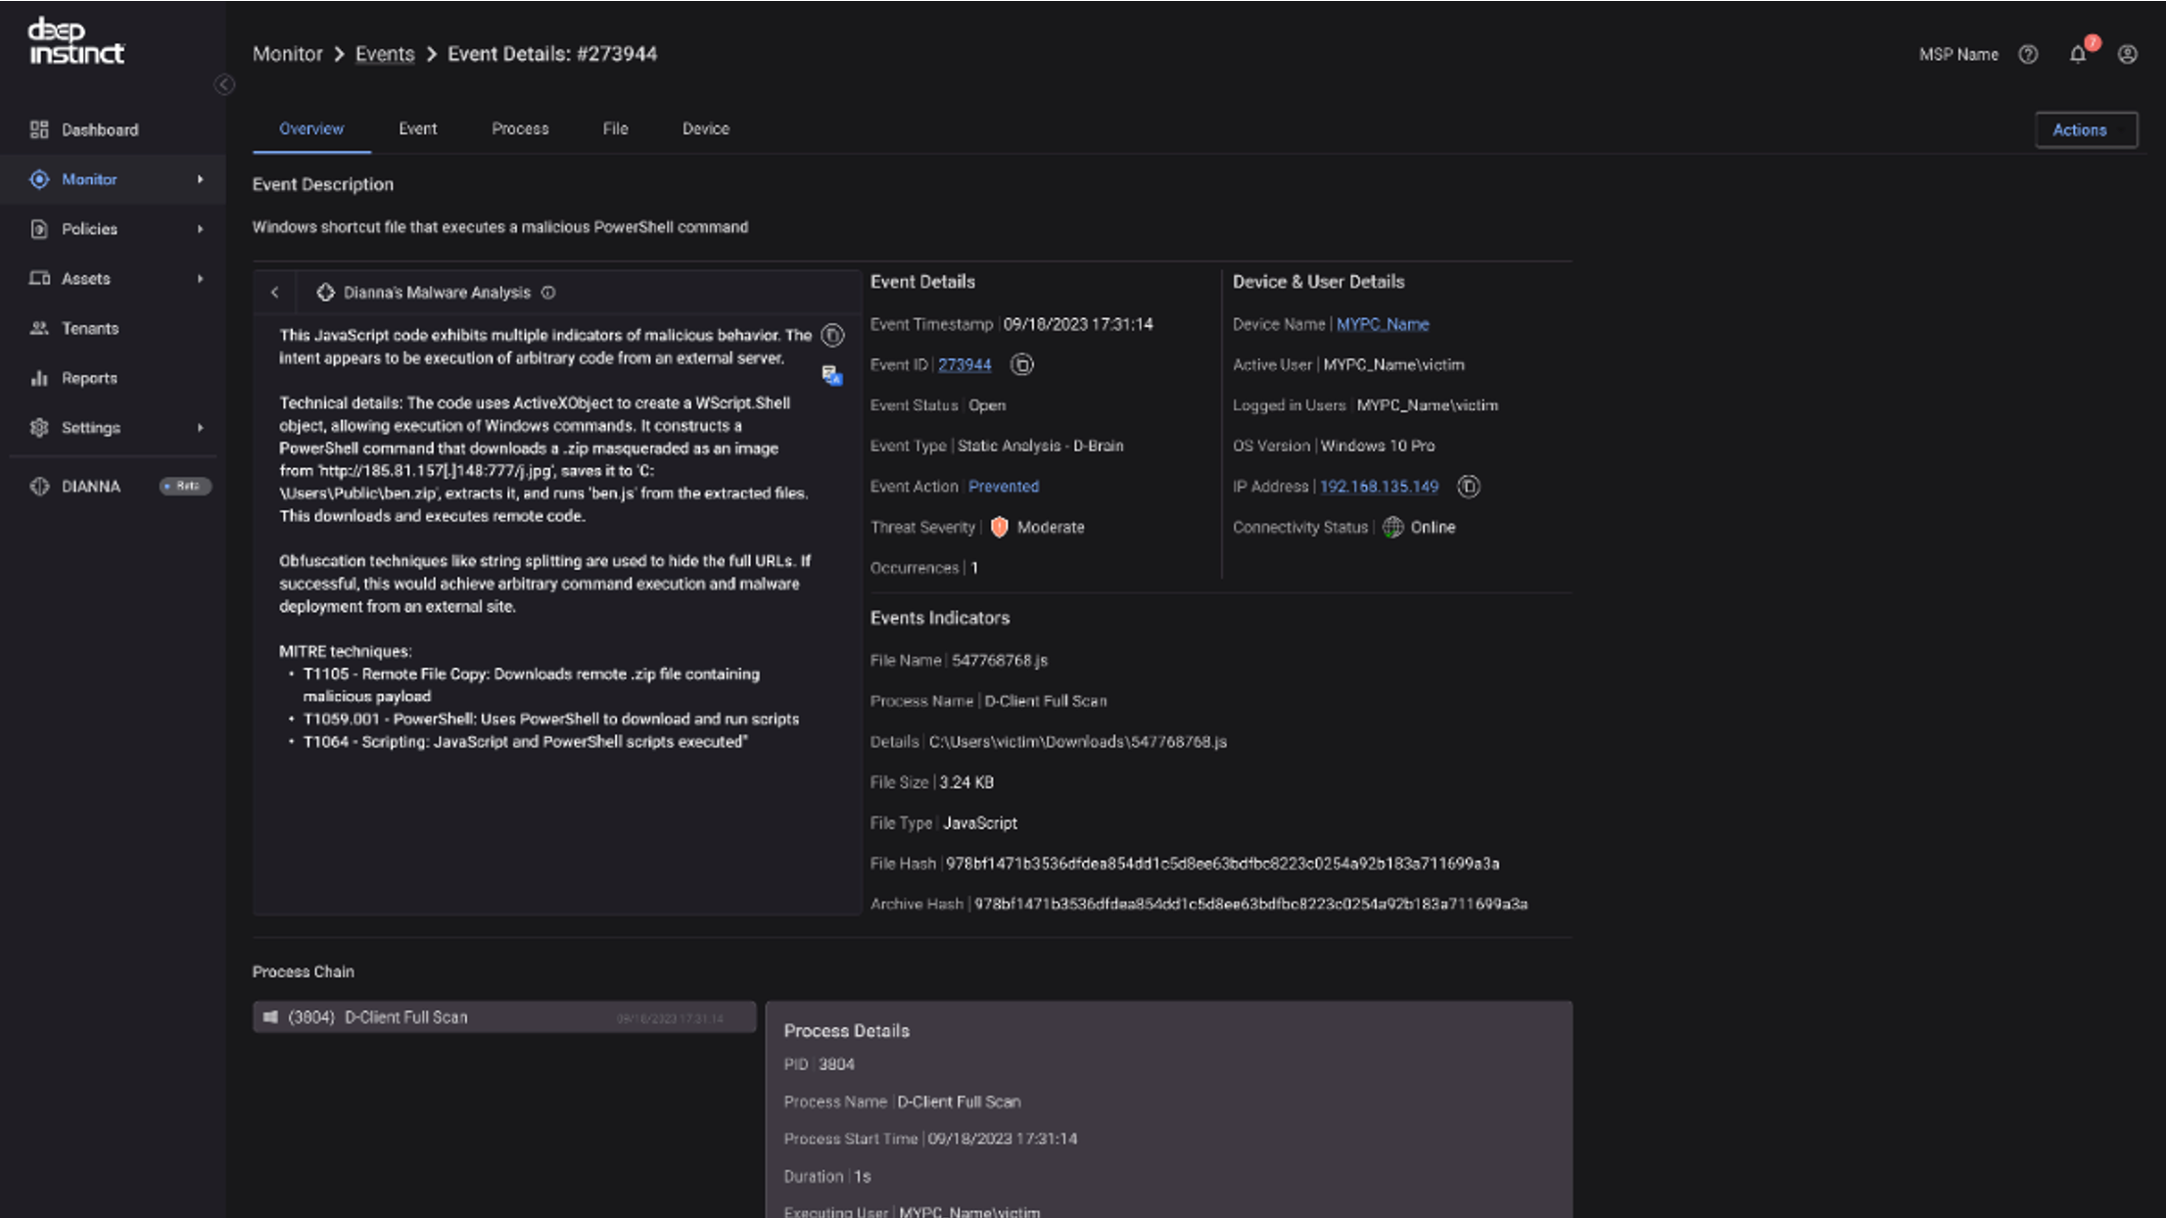This screenshot has width=2166, height=1218.
Task: Click the Details path C:\Users\victim\Downloads
Action: [x=1077, y=742]
